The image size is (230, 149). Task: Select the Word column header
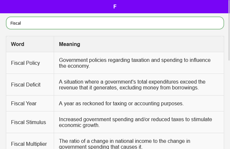click(x=18, y=44)
